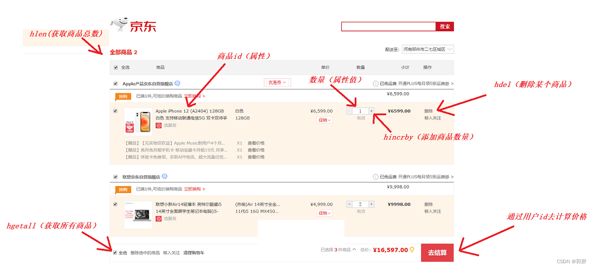Click 选服务 icon under 联想小新Air14 item

point(159,218)
